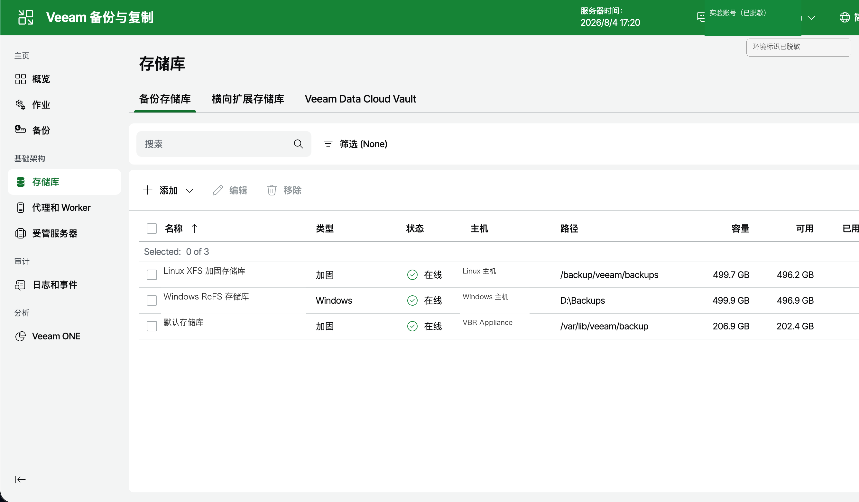Screen dimensions: 859x502
Task: Check the Windows ReFS 存储库 row checkbox
Action: coord(152,300)
